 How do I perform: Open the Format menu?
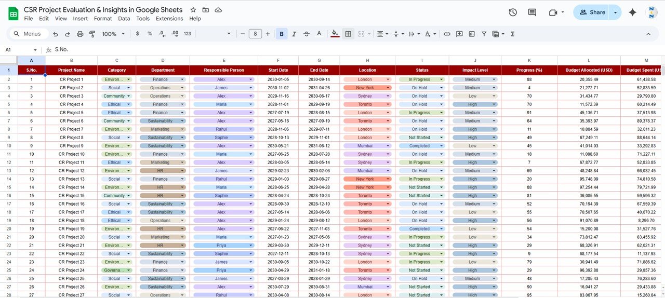pos(103,19)
